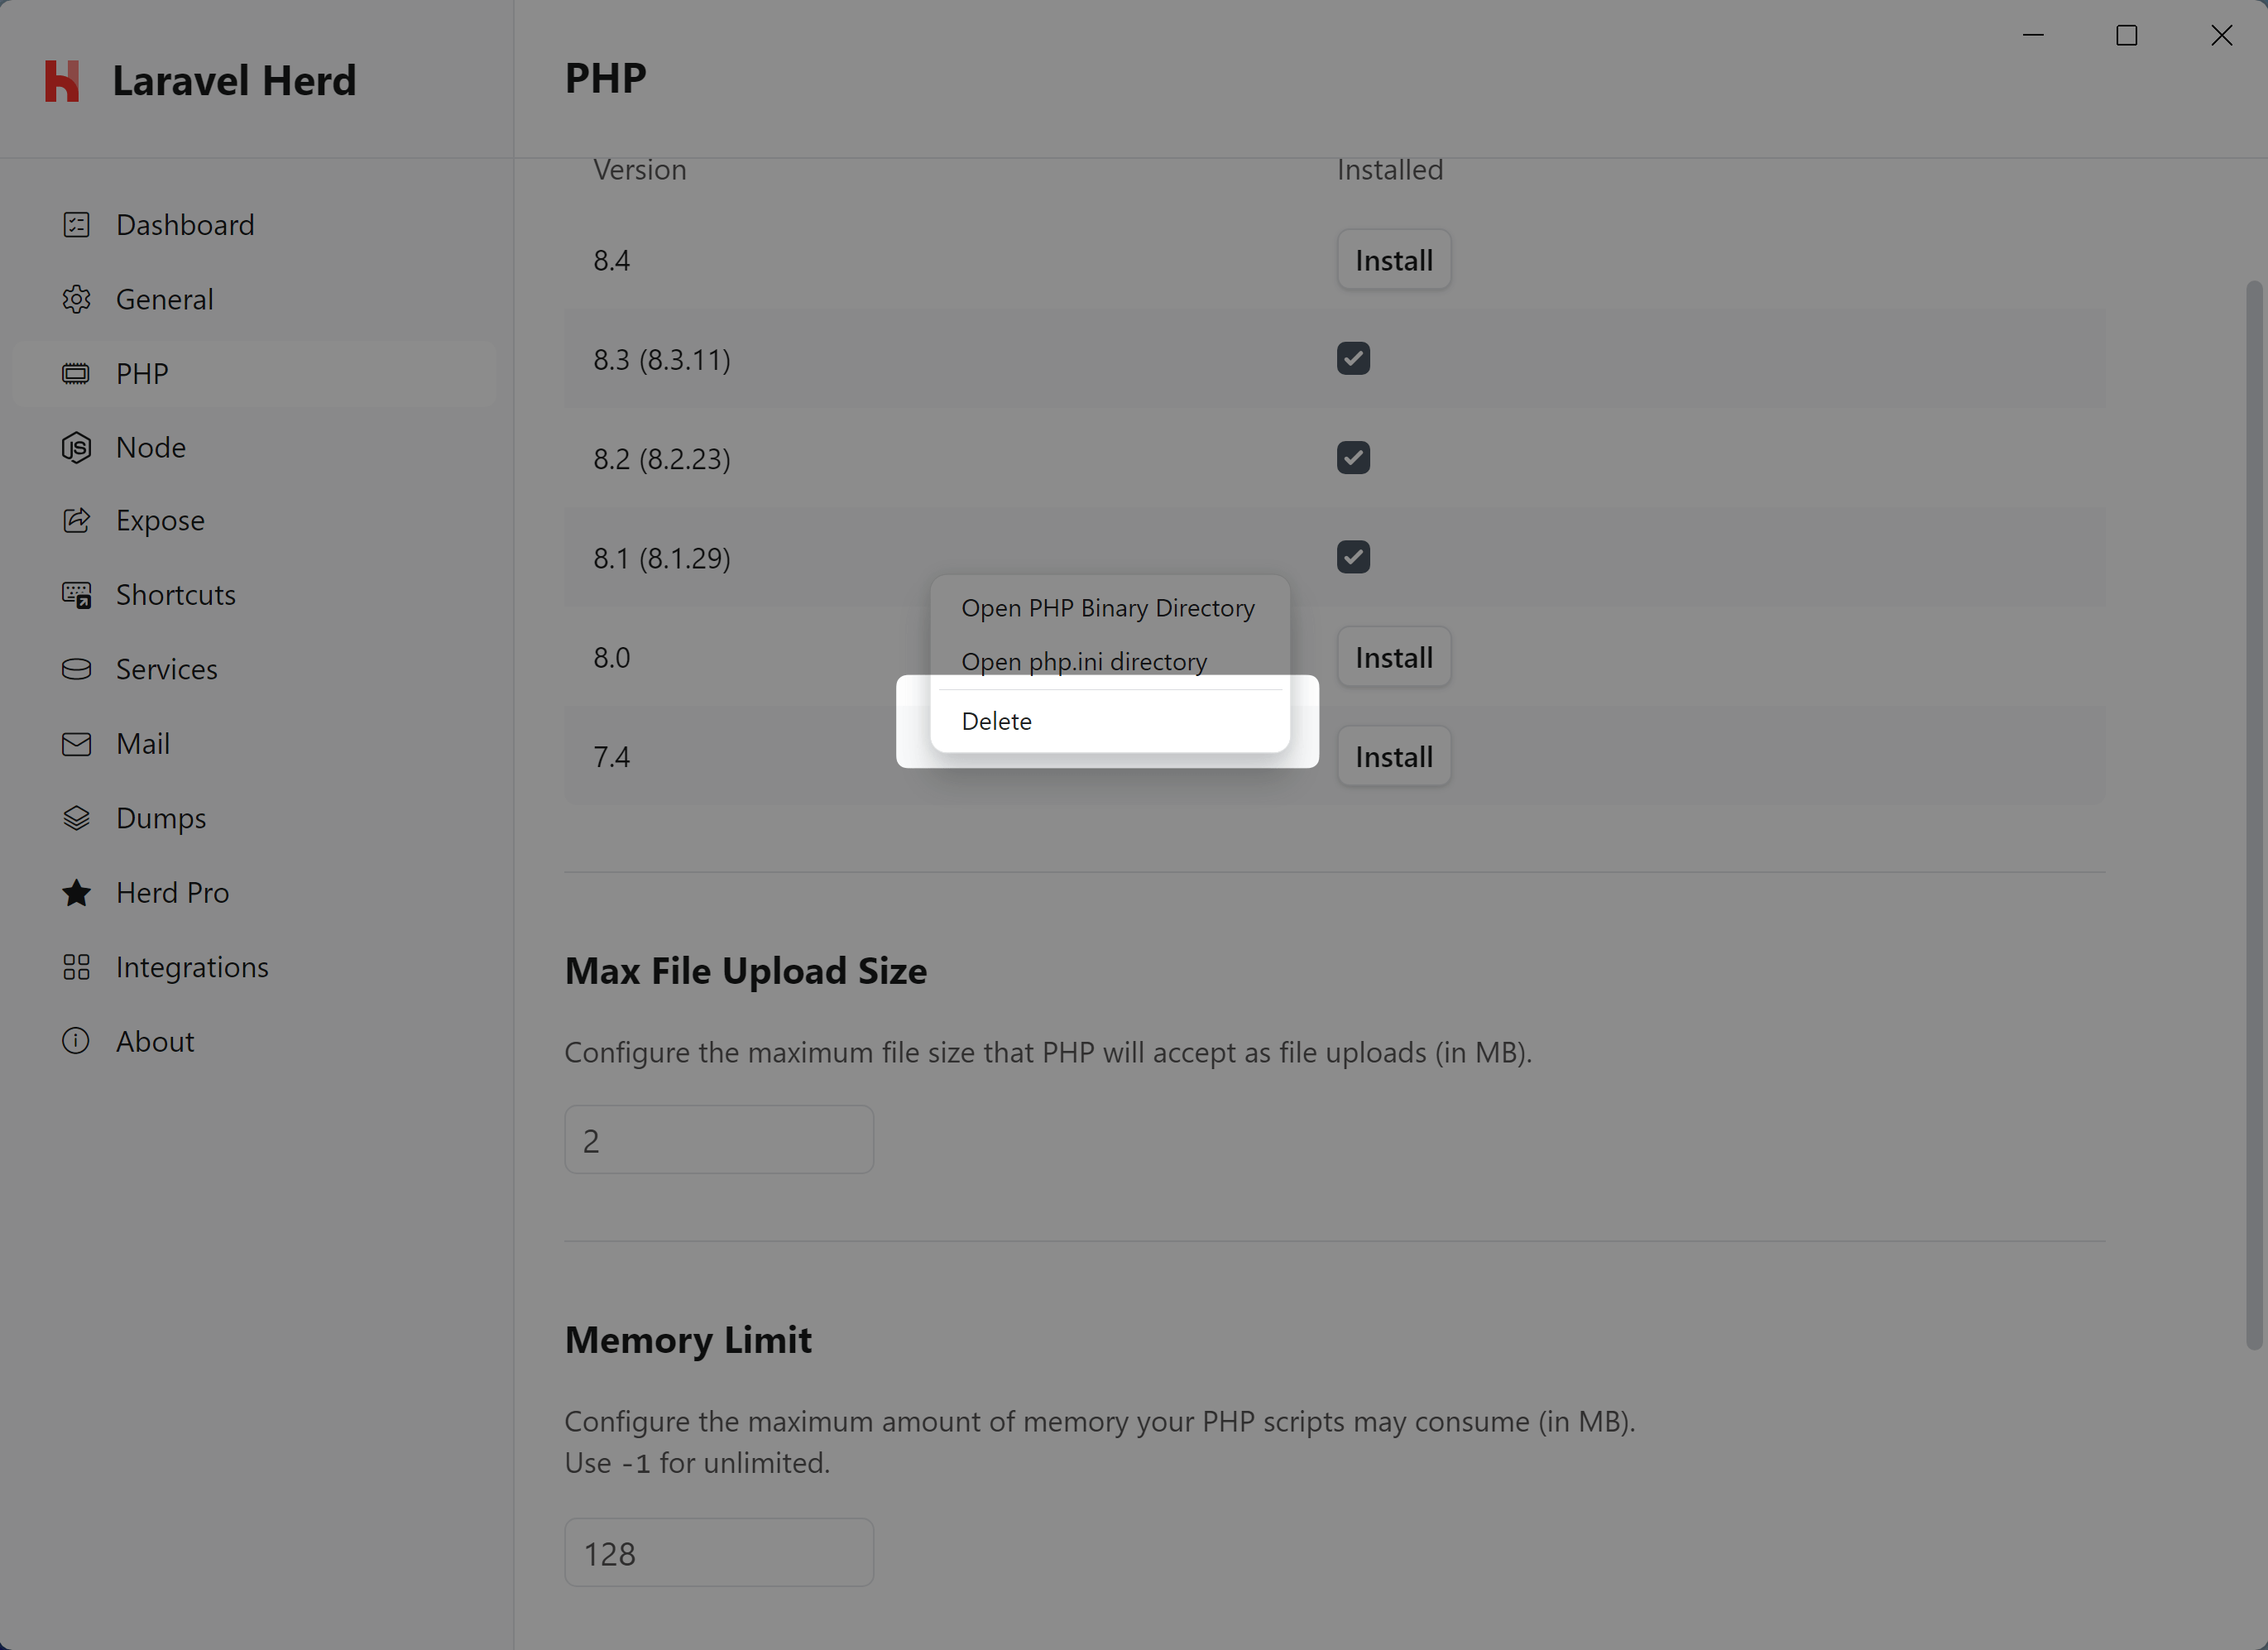Select the Expose share icon

point(77,520)
